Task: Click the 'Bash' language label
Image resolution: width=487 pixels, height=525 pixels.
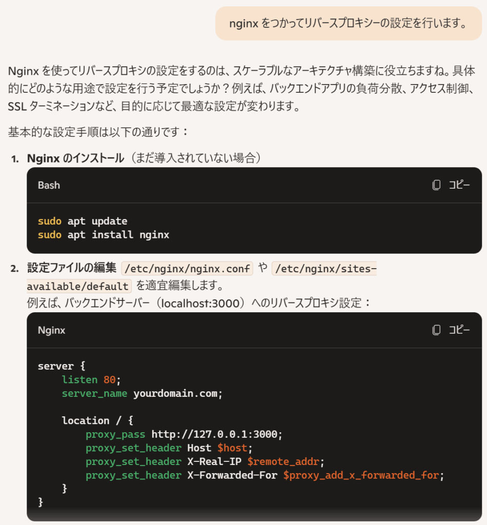Action: (49, 185)
